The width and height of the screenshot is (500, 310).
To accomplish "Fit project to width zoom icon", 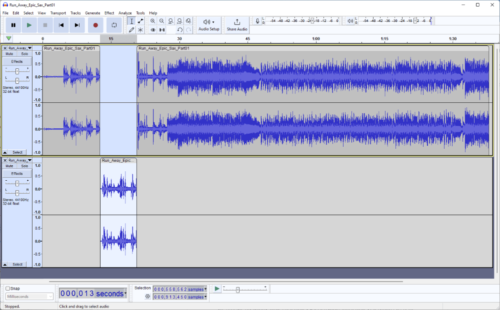I will coord(179,21).
